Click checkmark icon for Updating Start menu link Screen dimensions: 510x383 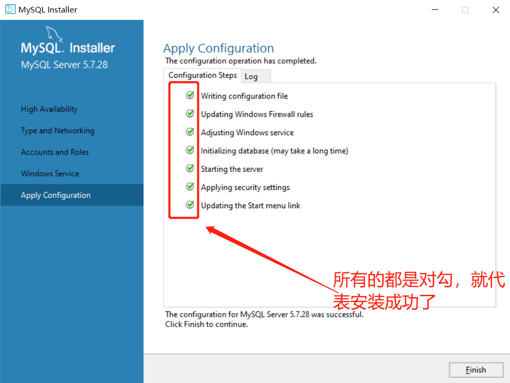190,204
